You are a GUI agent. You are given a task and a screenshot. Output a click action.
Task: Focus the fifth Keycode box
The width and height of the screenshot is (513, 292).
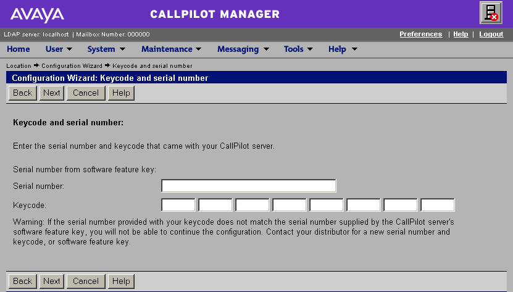[327, 205]
